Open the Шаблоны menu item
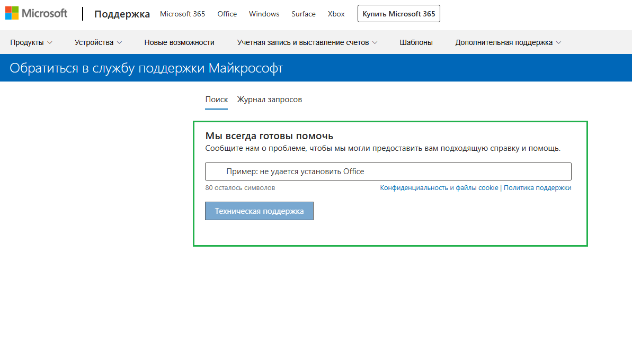Viewport: 632px width, 343px height. click(416, 42)
